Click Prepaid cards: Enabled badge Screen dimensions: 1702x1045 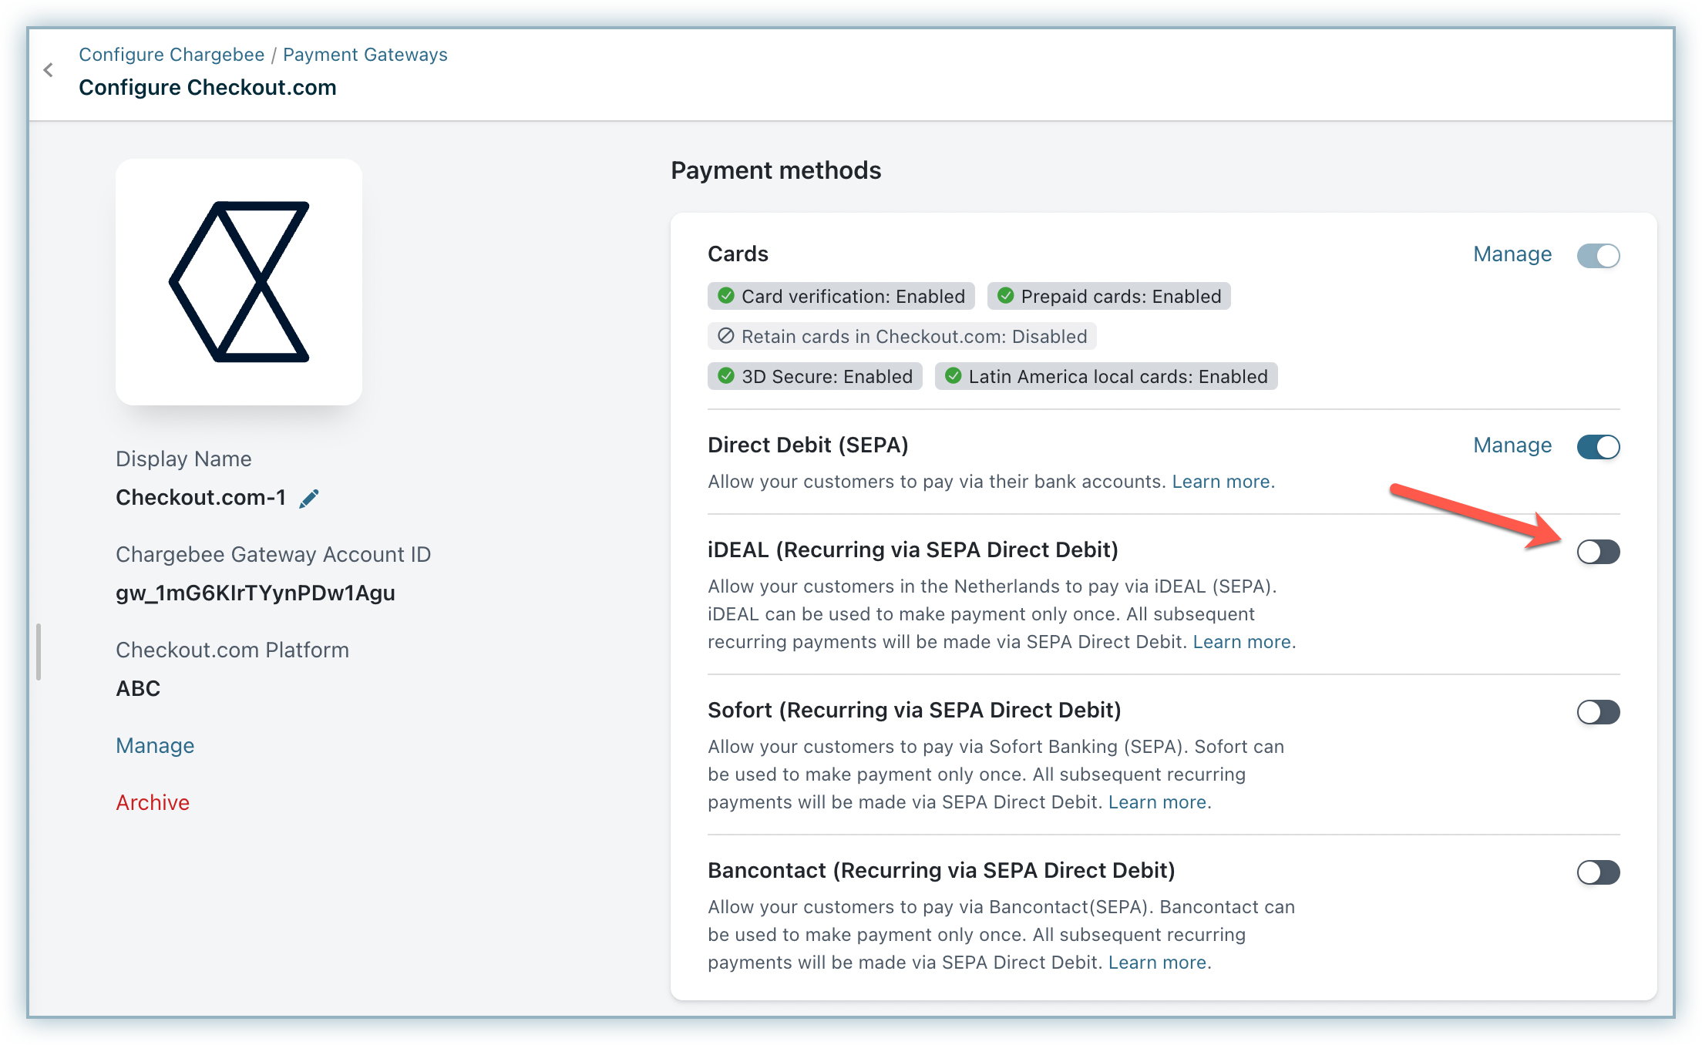click(1108, 296)
